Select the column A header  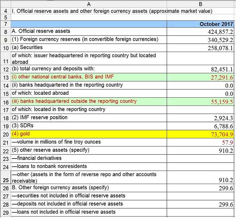tap(89, 4)
